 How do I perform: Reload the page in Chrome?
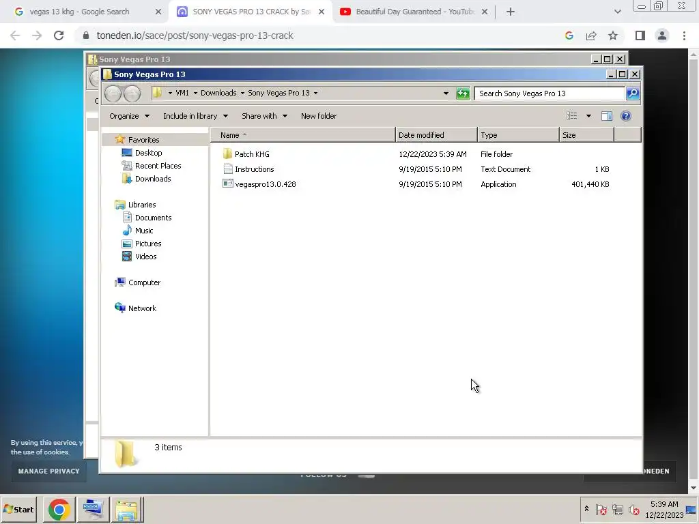click(59, 35)
